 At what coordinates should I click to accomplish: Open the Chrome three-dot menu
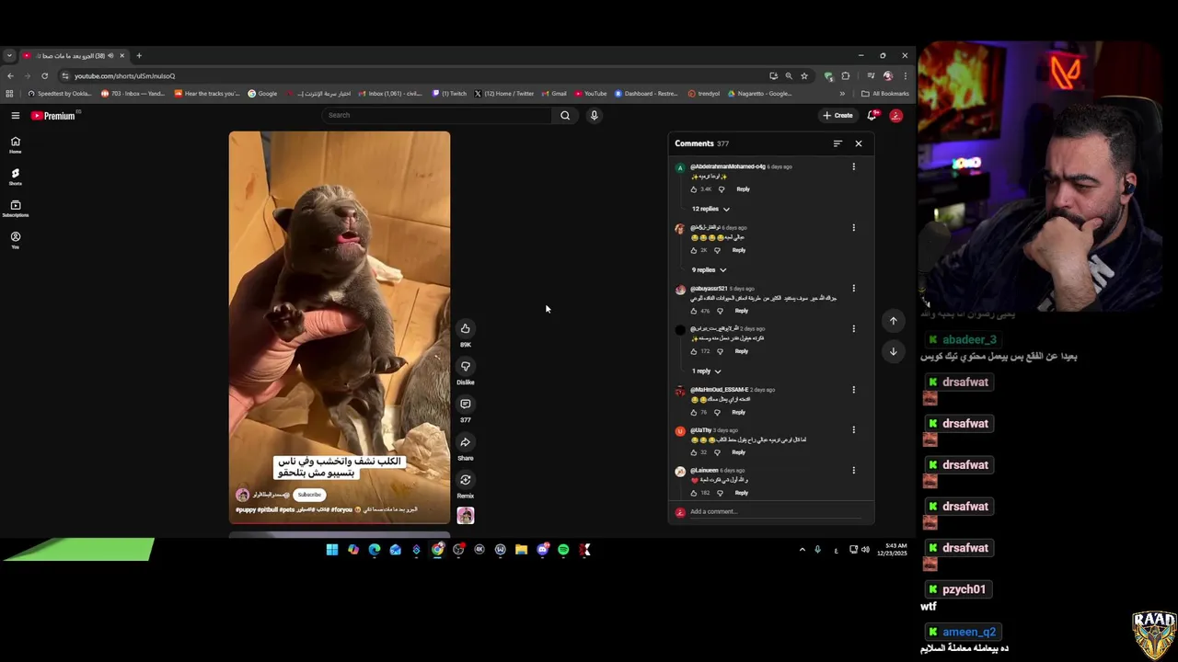pyautogui.click(x=906, y=75)
